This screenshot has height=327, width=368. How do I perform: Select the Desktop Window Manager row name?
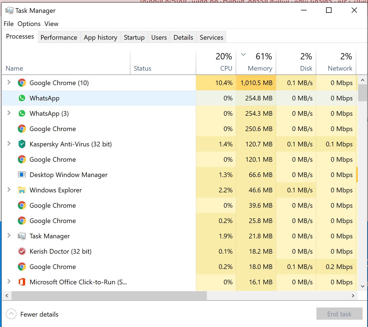click(x=69, y=175)
